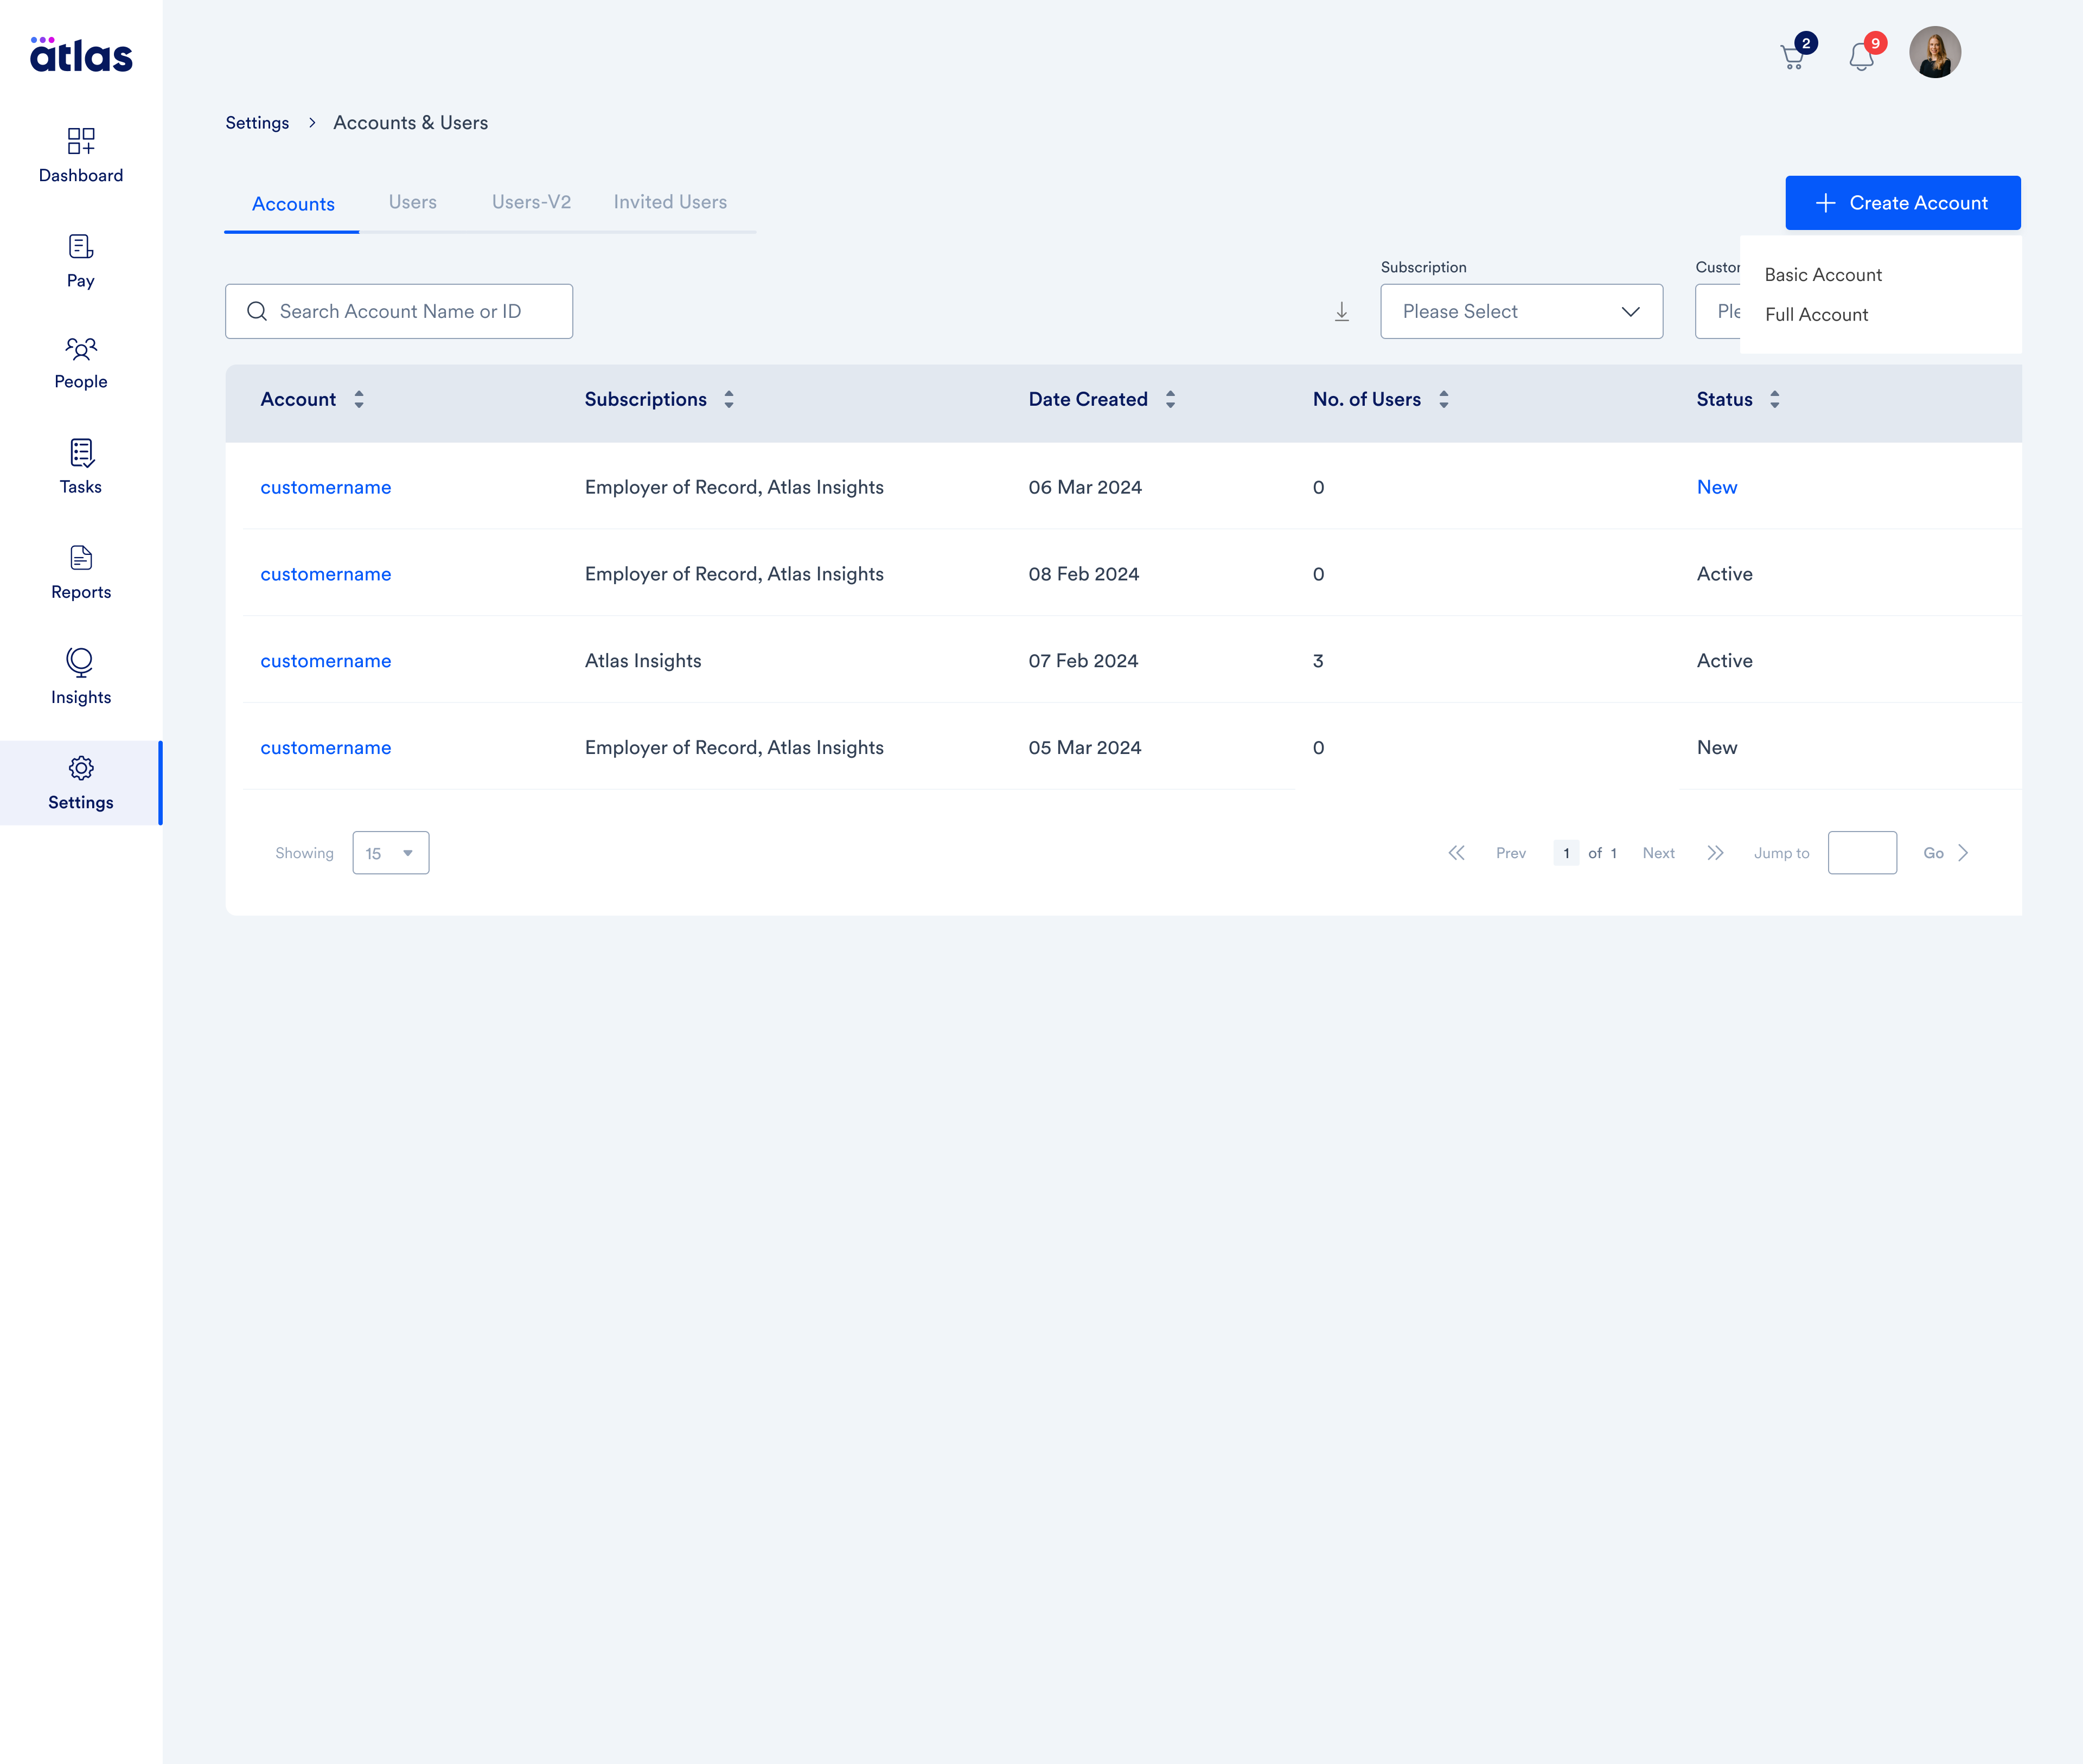Click the download accounts icon
This screenshot has width=2083, height=1764.
[x=1342, y=312]
